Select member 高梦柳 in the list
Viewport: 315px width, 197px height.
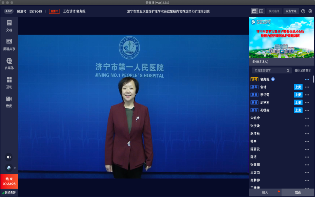[255, 180]
